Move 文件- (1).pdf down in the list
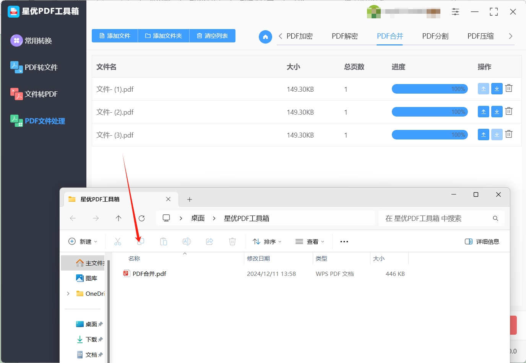The image size is (526, 363). click(497, 89)
